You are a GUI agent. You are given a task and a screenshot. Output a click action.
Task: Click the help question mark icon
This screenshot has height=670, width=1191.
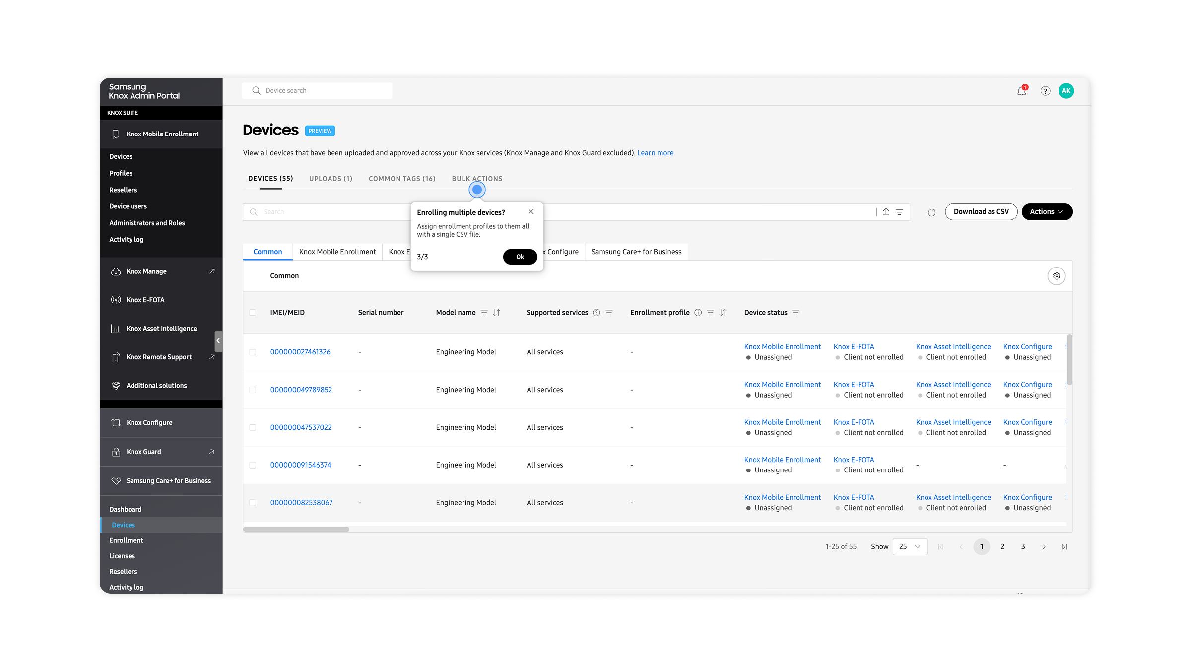point(1045,91)
